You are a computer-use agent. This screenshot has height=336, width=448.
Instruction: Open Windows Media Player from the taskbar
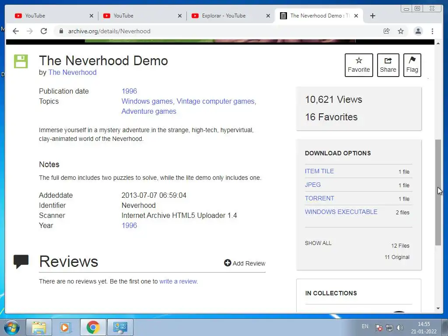coord(66,327)
